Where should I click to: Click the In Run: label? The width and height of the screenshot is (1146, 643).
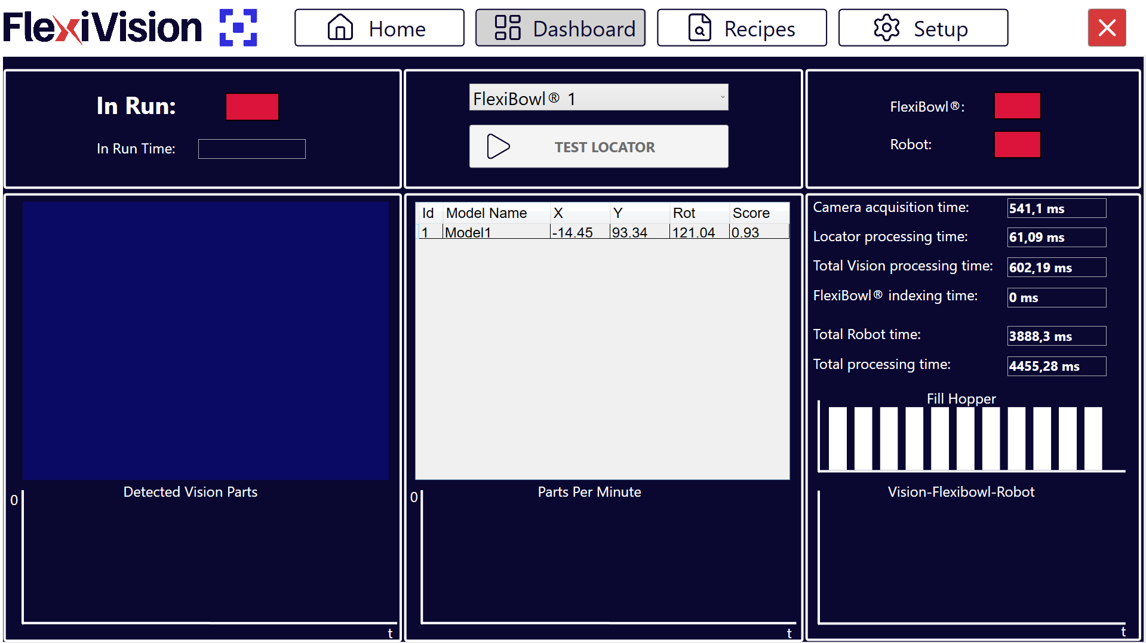[x=136, y=106]
